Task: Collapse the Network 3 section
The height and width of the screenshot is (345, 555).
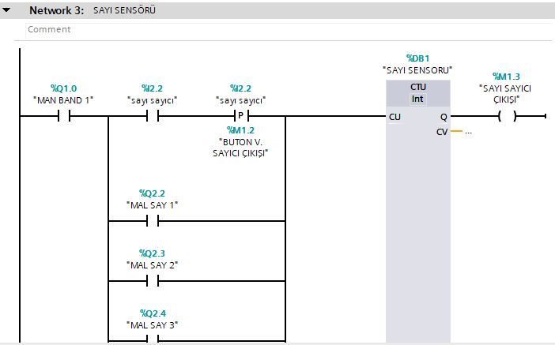Action: point(7,11)
